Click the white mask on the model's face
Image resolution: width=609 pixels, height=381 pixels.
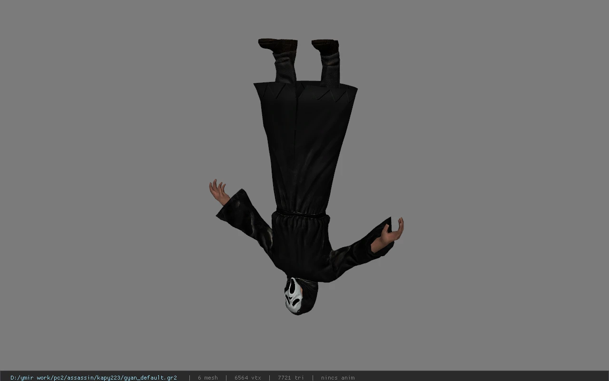tap(294, 296)
